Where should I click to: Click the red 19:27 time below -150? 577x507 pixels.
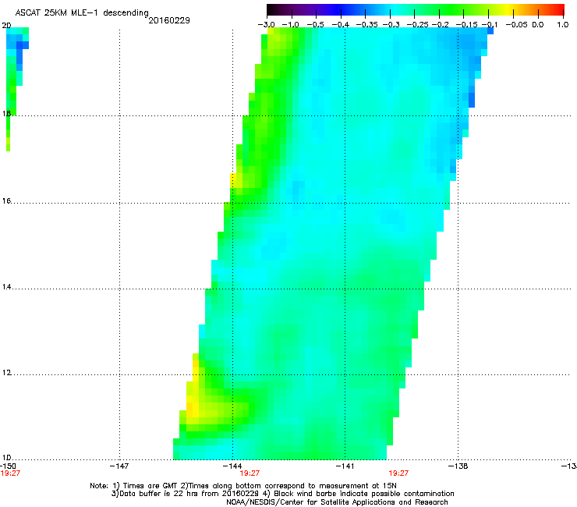(x=10, y=473)
